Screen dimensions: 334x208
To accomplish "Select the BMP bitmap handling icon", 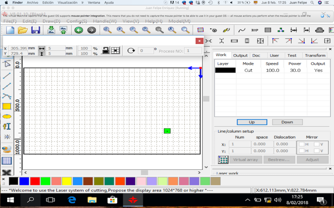I will (x=255, y=30).
